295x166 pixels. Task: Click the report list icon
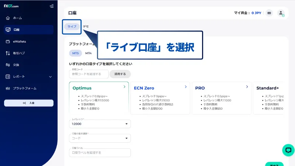[x=8, y=77]
